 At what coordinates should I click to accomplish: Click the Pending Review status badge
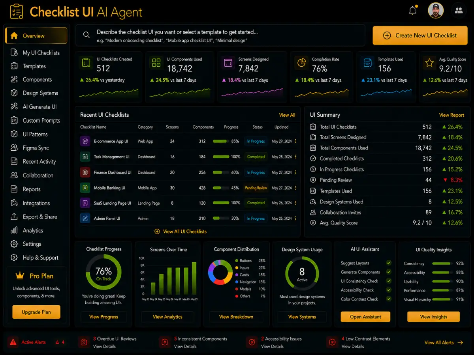pyautogui.click(x=256, y=188)
